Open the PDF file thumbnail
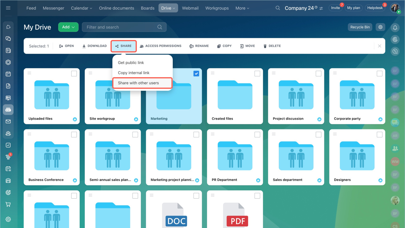 click(x=235, y=215)
